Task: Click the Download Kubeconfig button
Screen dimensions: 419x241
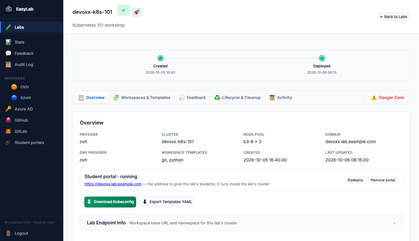Action: [x=110, y=202]
